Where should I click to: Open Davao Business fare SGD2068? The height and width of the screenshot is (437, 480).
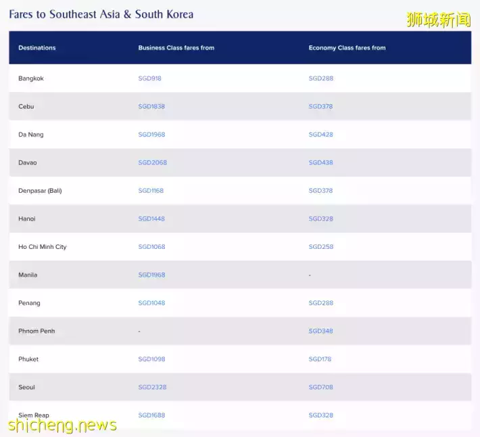(x=152, y=162)
